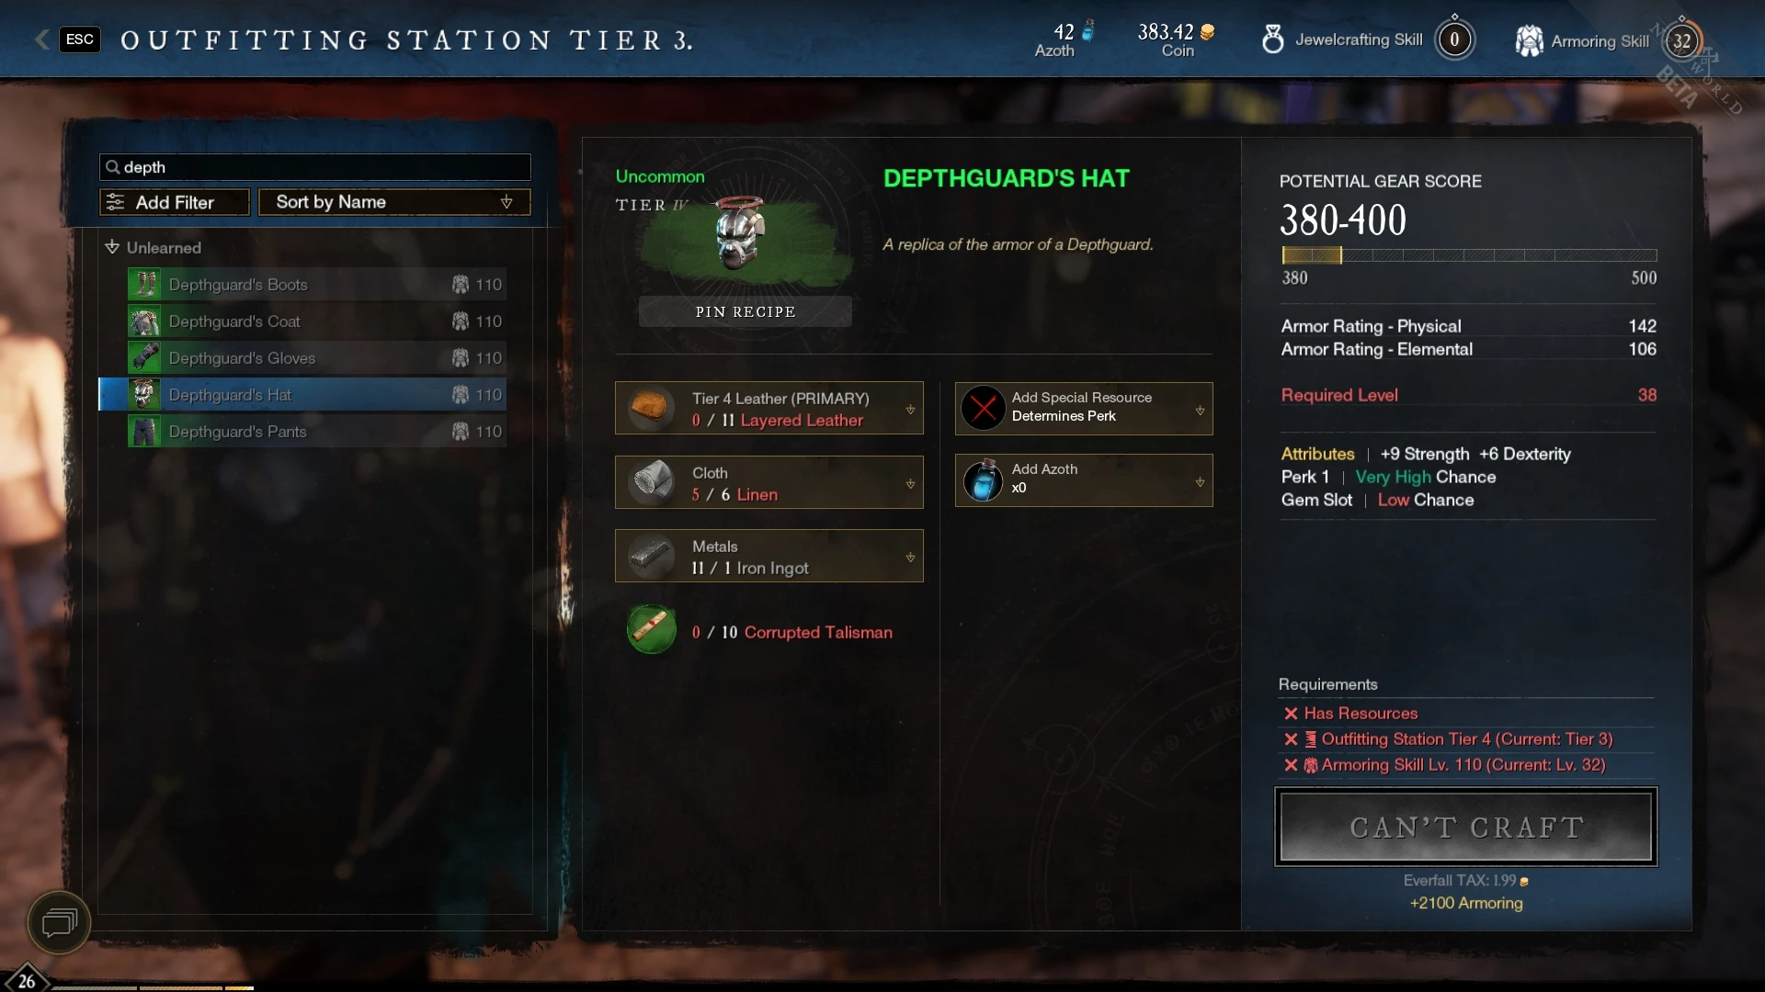This screenshot has height=992, width=1765.
Task: Click the Corrupted Talisman ingredient icon
Action: click(x=652, y=630)
